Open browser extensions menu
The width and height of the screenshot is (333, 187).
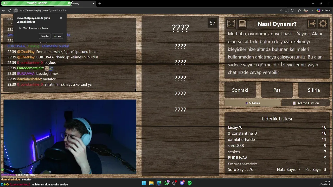(292, 10)
